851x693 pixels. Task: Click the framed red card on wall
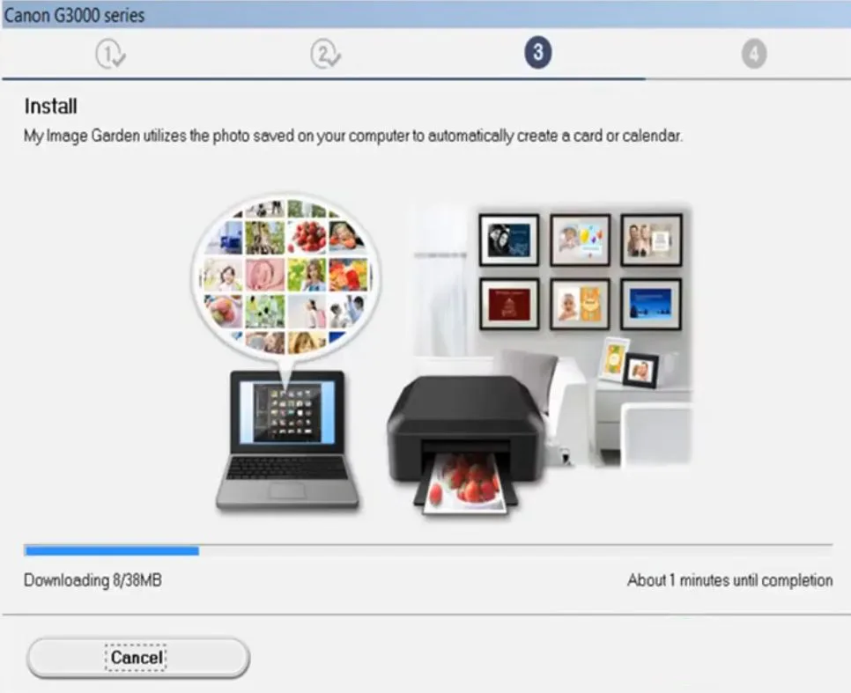point(509,304)
